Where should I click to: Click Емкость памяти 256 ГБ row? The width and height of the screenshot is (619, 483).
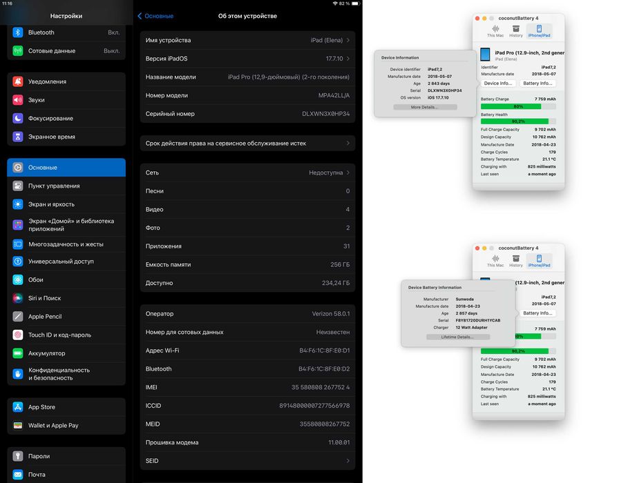click(247, 264)
